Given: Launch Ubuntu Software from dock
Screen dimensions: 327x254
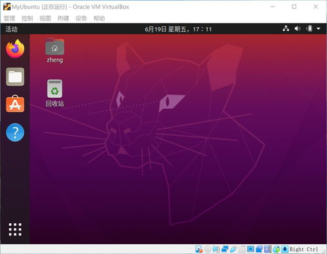Looking at the screenshot, I should coord(15,104).
